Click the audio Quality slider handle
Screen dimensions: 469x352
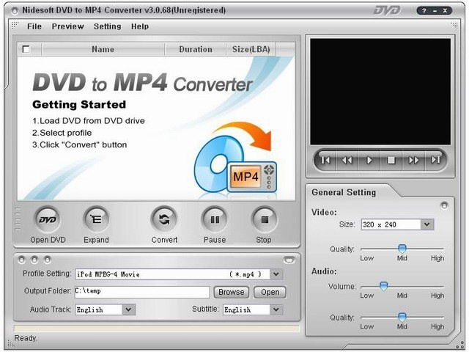(x=402, y=317)
